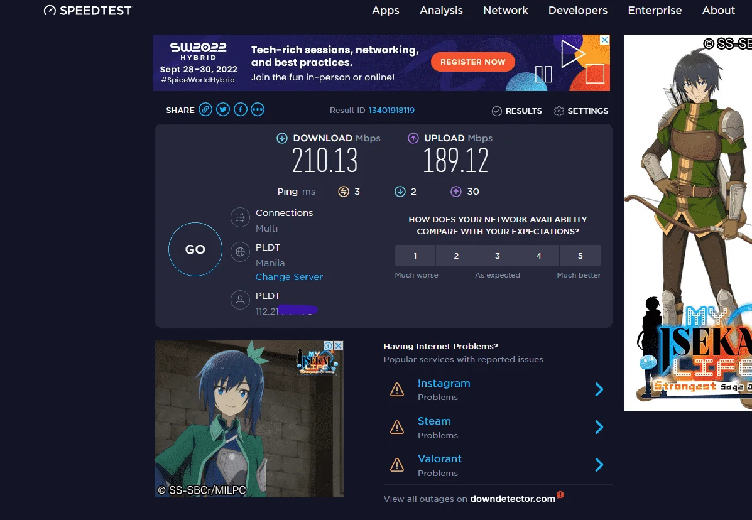Click the Settings gear icon
The width and height of the screenshot is (752, 520).
pyautogui.click(x=559, y=111)
